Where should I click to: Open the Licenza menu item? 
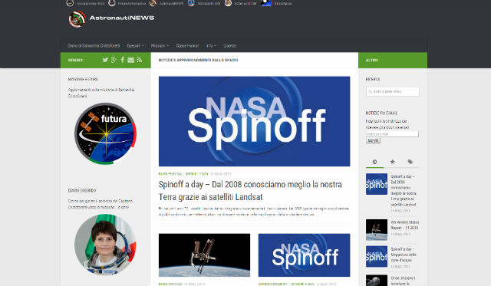tap(230, 46)
